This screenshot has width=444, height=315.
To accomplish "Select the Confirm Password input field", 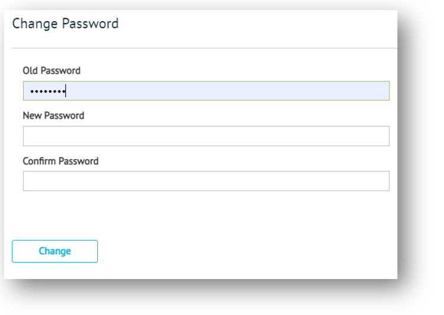I will tap(206, 181).
